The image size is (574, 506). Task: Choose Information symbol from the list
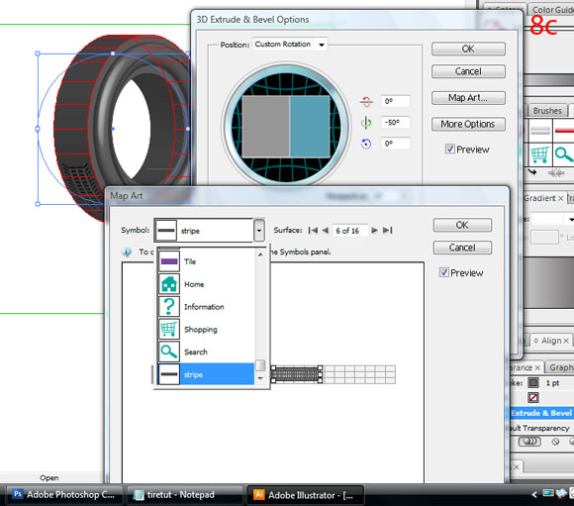click(206, 307)
